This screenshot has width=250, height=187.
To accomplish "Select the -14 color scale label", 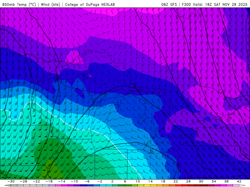I will click(62, 181).
